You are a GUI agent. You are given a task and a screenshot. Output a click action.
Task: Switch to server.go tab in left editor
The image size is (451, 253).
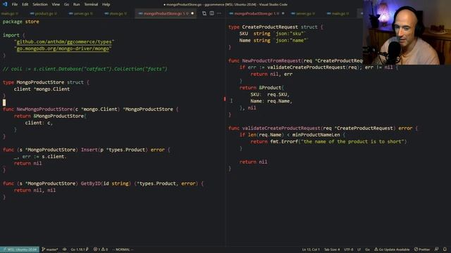pyautogui.click(x=81, y=13)
